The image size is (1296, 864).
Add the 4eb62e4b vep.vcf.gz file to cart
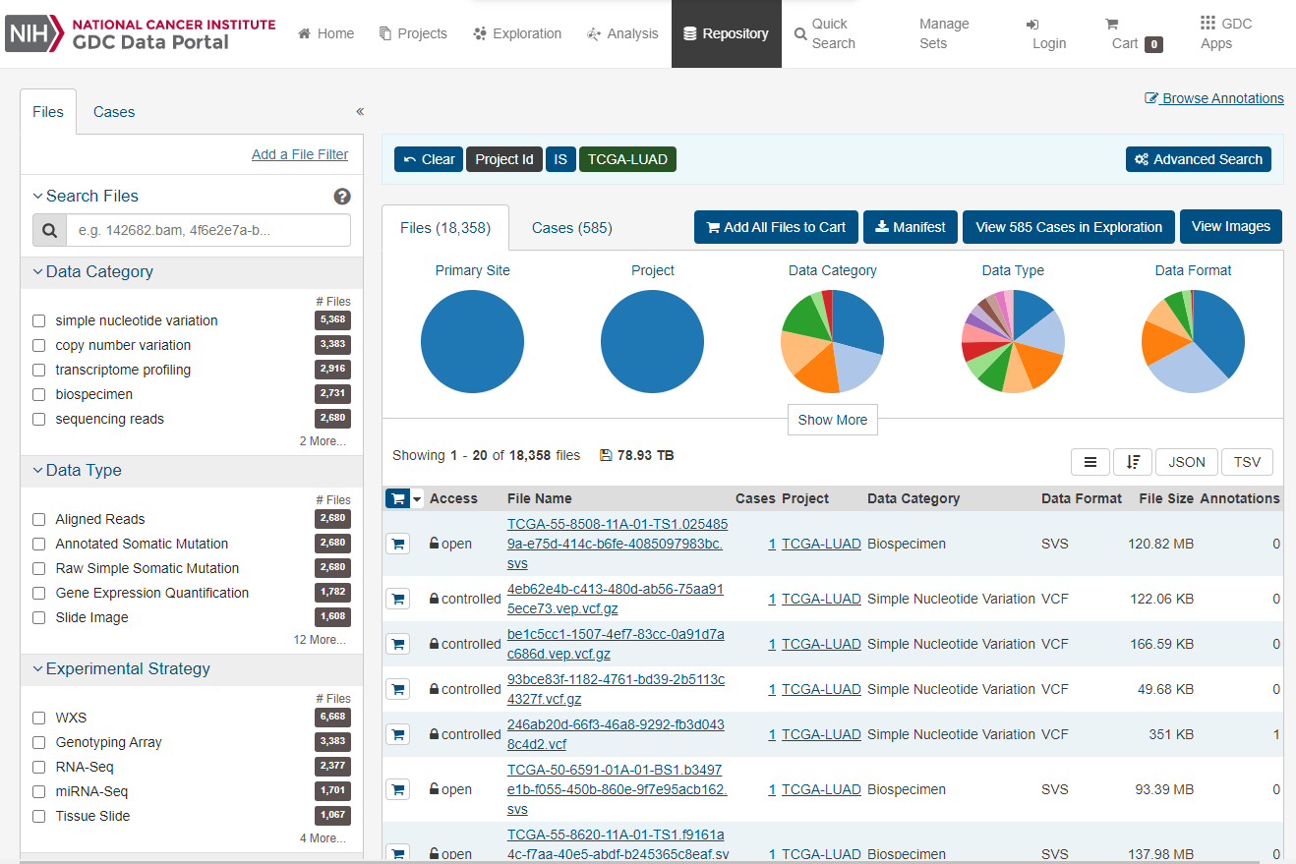[x=397, y=599]
